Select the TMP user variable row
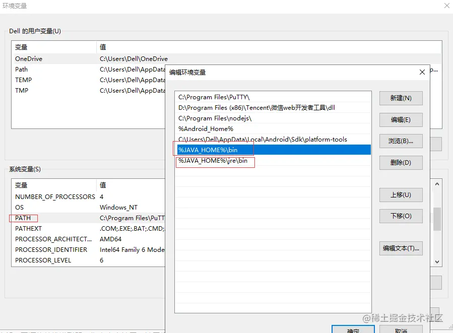This screenshot has width=453, height=333. click(x=89, y=90)
